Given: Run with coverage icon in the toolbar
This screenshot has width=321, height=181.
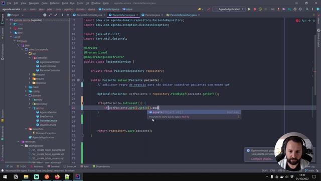Looking at the screenshot, I should 260,9.
